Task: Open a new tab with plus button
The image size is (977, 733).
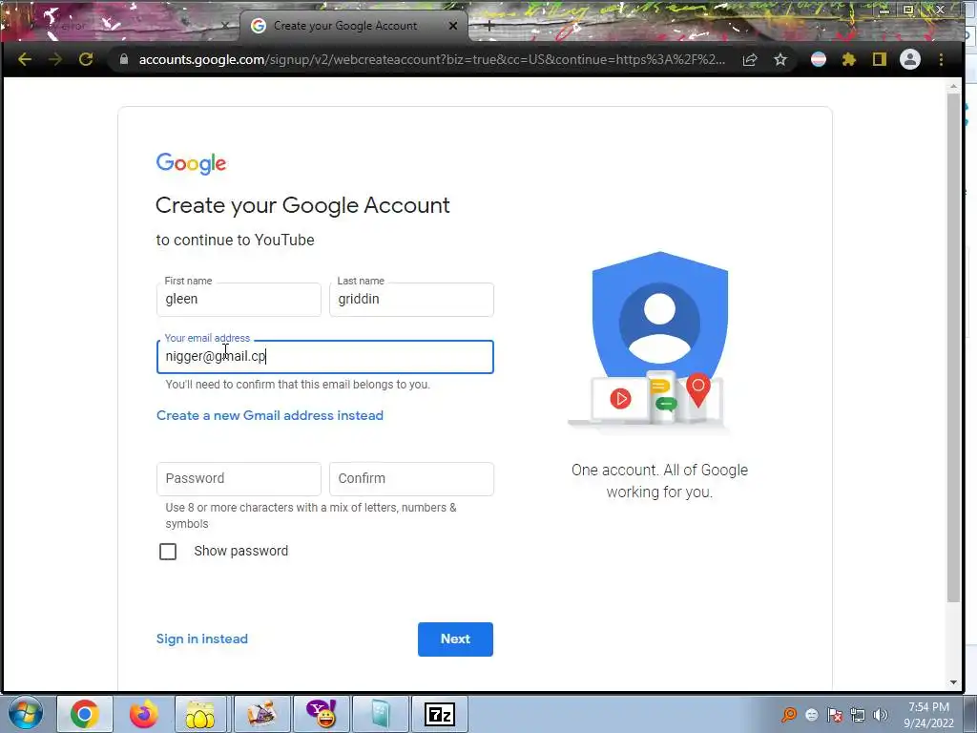Action: coord(489,26)
